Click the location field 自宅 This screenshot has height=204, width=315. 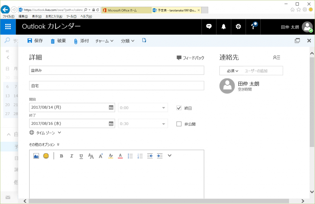[117, 86]
